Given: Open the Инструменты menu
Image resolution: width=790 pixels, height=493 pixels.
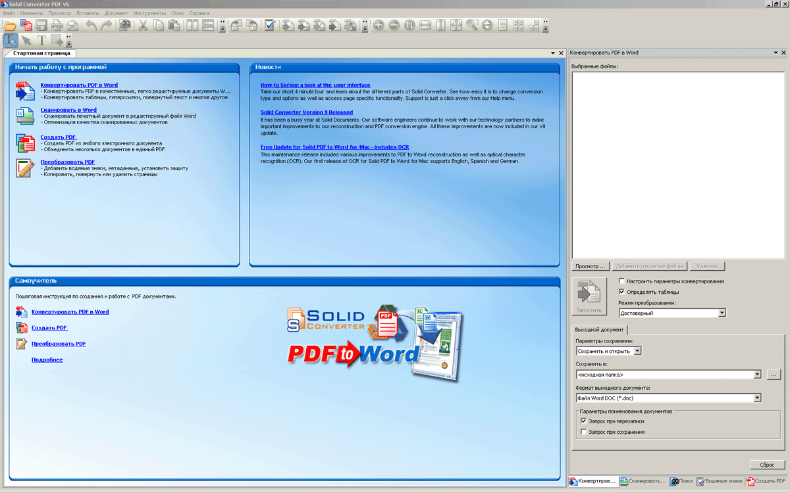Looking at the screenshot, I should pos(149,13).
